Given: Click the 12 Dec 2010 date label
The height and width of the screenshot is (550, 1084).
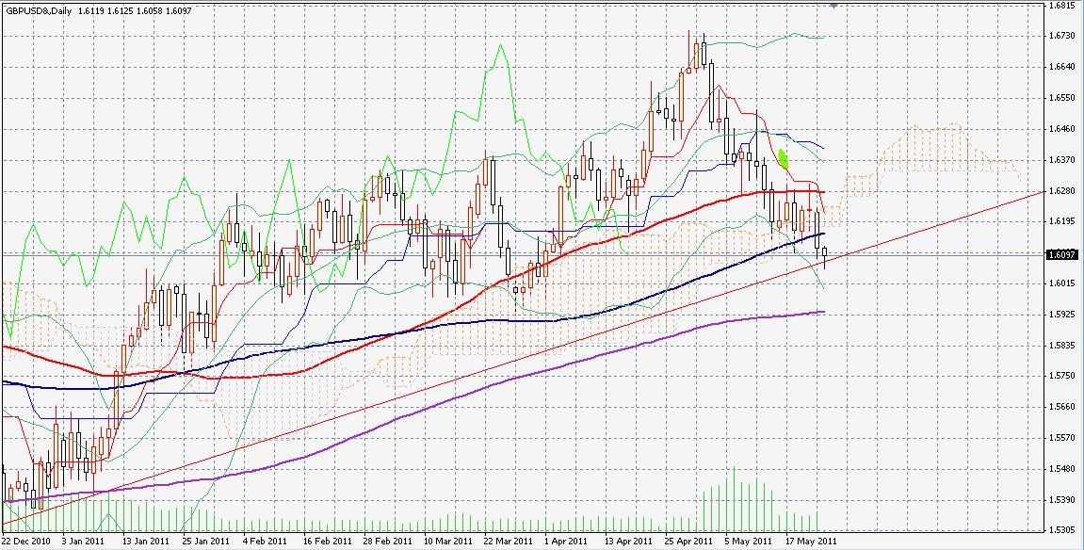Looking at the screenshot, I should [25, 542].
